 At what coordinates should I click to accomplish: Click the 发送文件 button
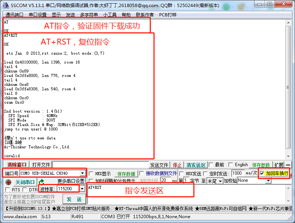click(159, 165)
